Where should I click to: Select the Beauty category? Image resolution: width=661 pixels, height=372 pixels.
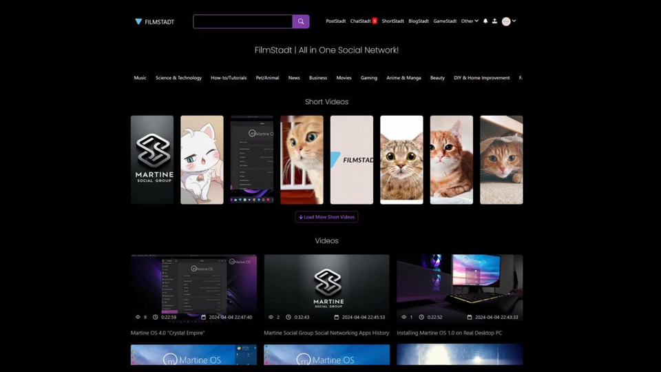point(437,78)
